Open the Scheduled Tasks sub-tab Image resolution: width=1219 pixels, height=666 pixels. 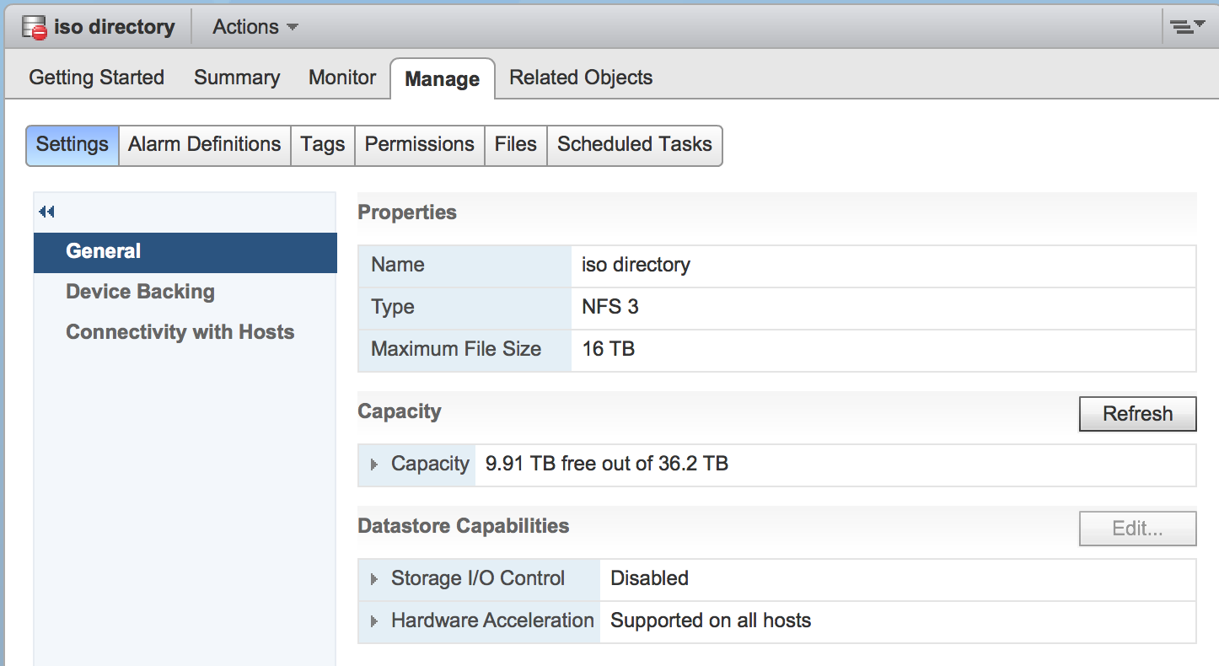click(635, 144)
